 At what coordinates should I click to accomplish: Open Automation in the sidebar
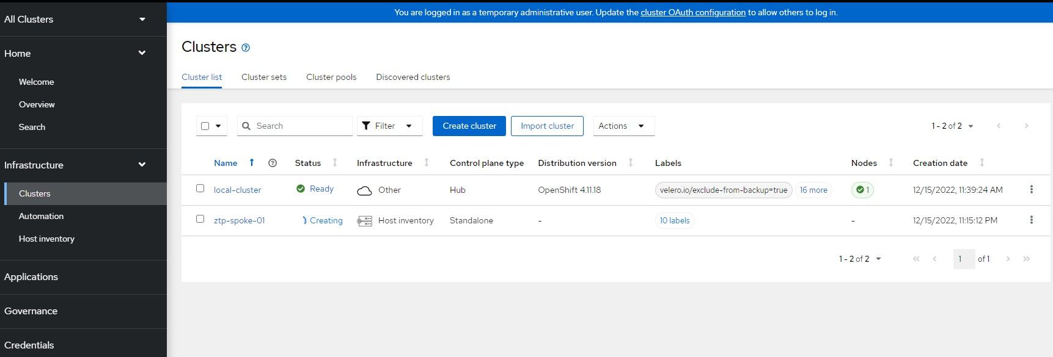(41, 216)
